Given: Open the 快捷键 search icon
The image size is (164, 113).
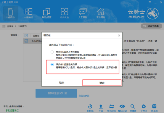Looking at the screenshot, I should pos(133,108).
